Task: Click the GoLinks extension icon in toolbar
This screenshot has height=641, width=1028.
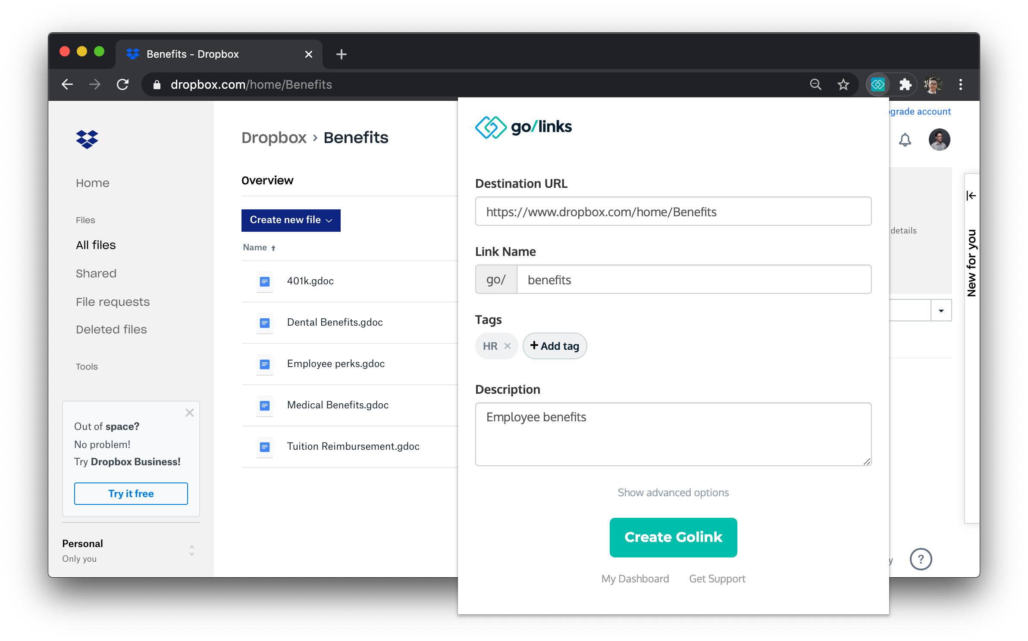Action: [x=878, y=84]
